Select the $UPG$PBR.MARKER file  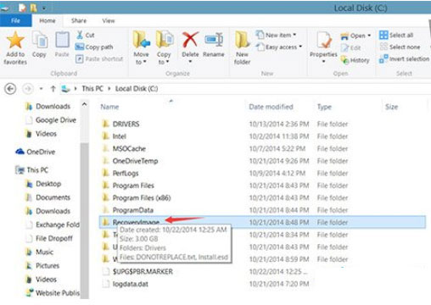point(143,272)
